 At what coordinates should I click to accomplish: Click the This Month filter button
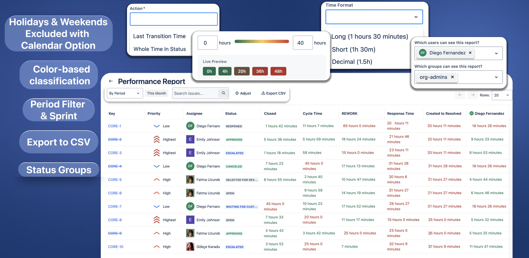pyautogui.click(x=156, y=93)
